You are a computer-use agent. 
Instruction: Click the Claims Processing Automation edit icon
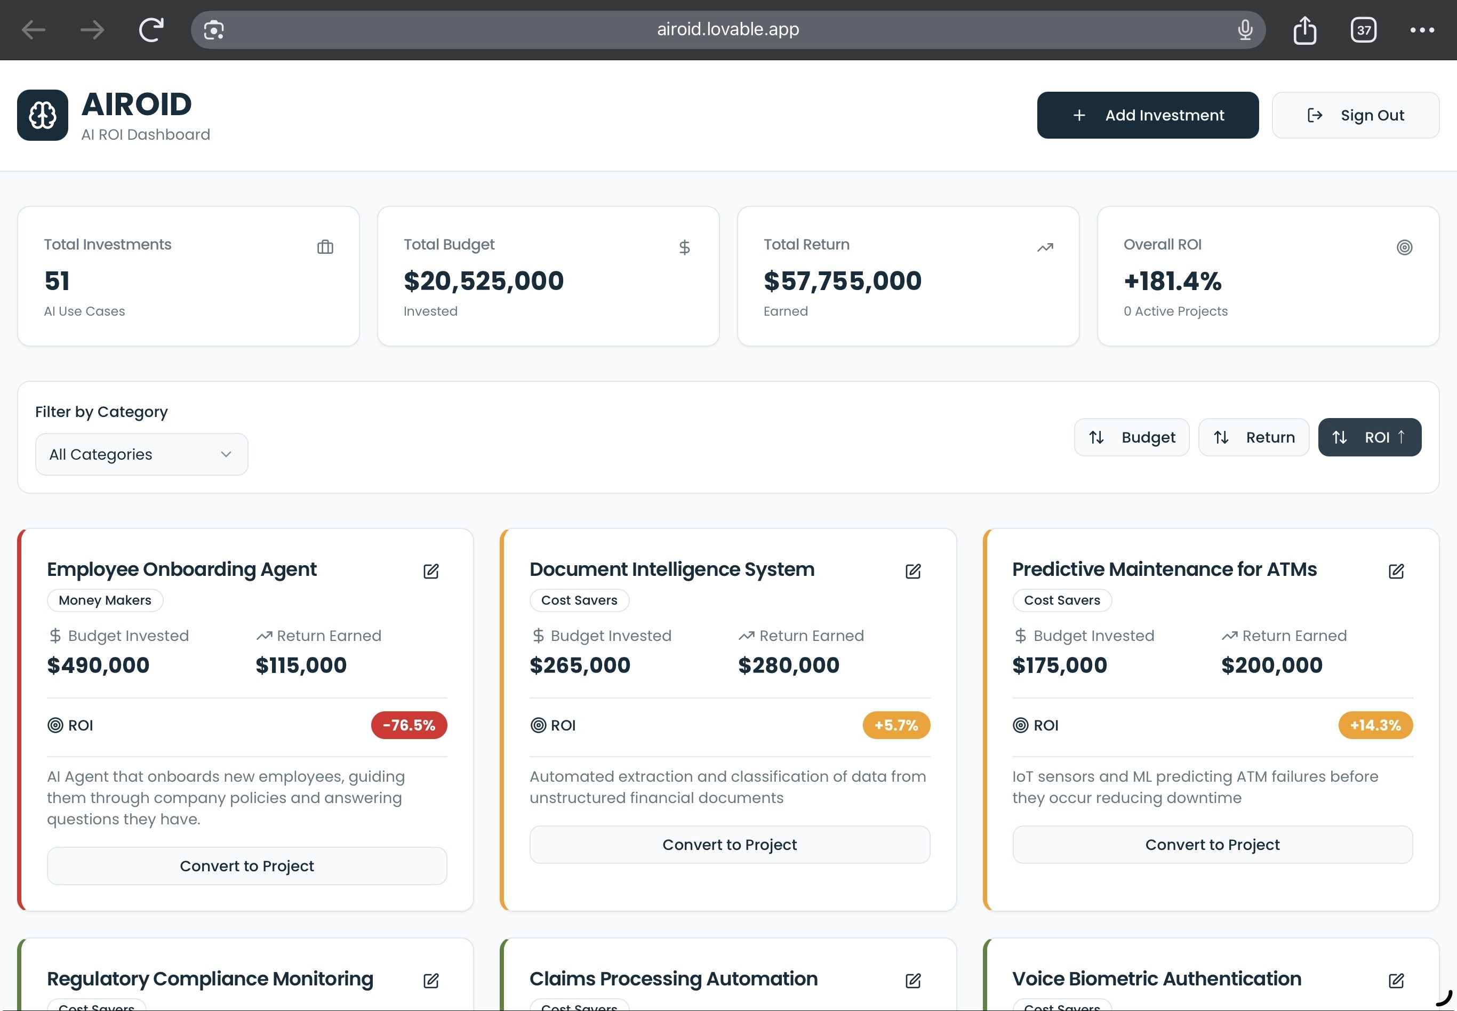[x=913, y=981]
